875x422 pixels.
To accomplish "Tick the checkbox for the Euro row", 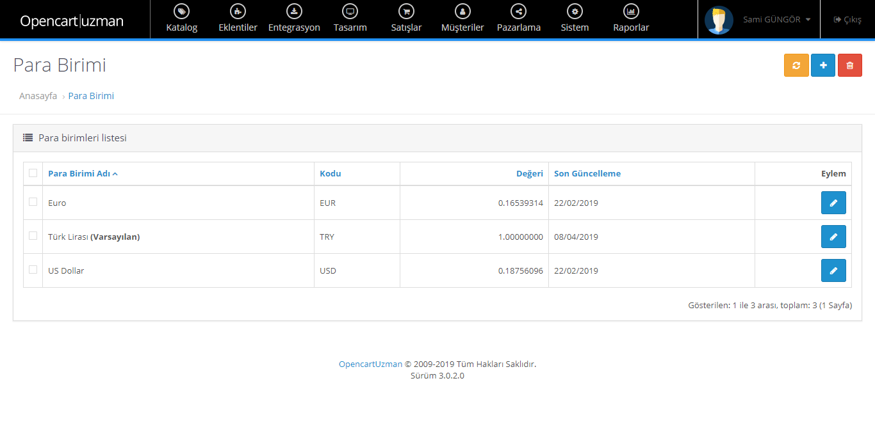I will click(33, 202).
